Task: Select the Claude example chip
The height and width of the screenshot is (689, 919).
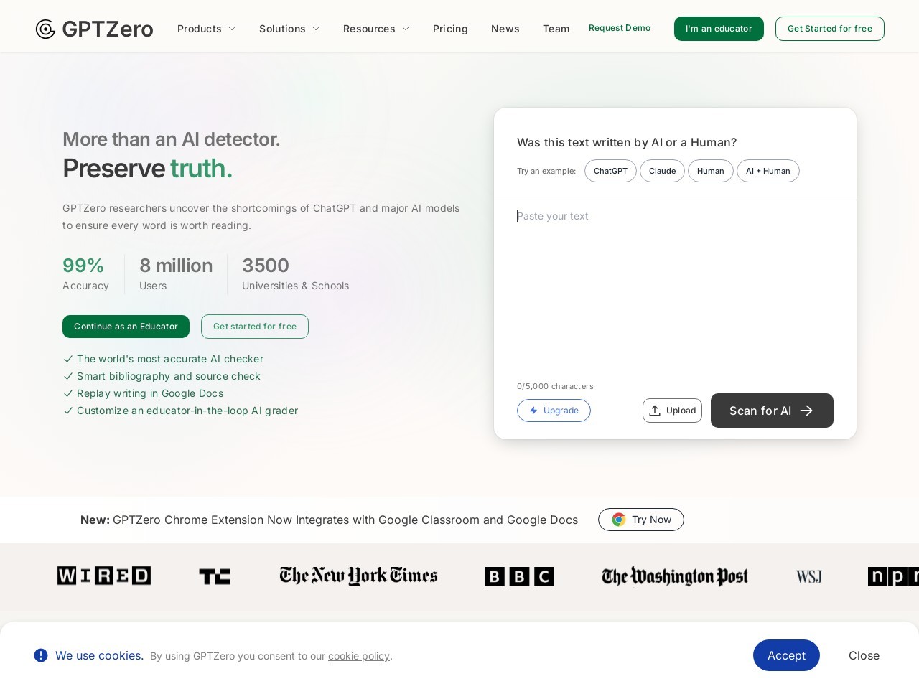Action: (662, 171)
